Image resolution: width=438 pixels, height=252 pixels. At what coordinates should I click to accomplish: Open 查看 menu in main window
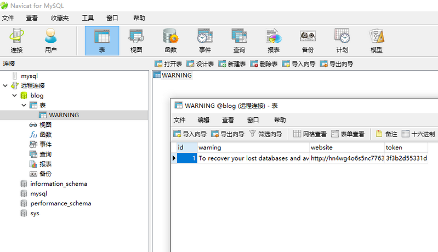[x=32, y=18]
